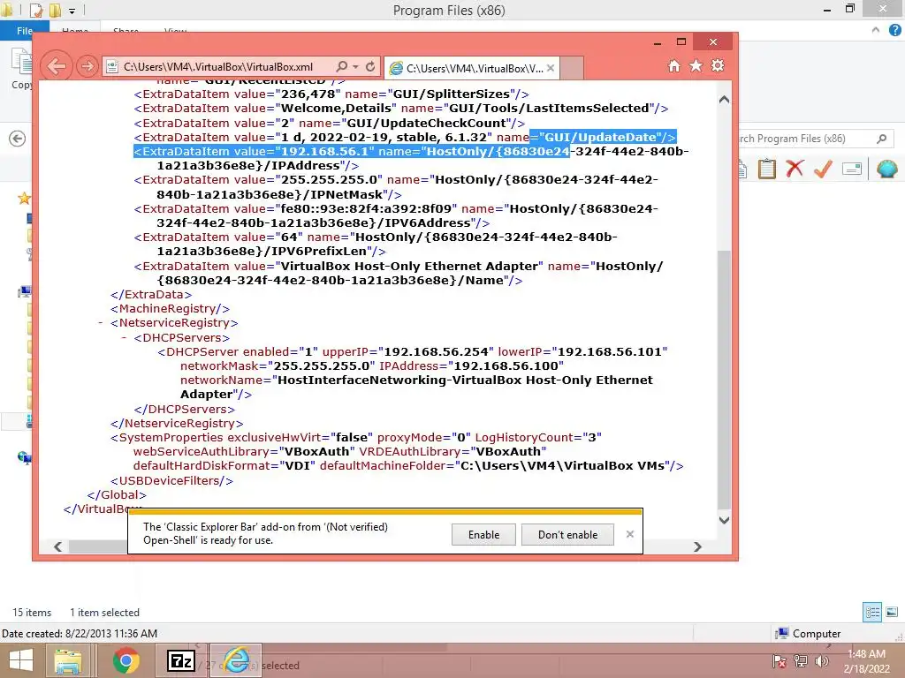Collapse the DHCPServers XML node

(x=124, y=337)
